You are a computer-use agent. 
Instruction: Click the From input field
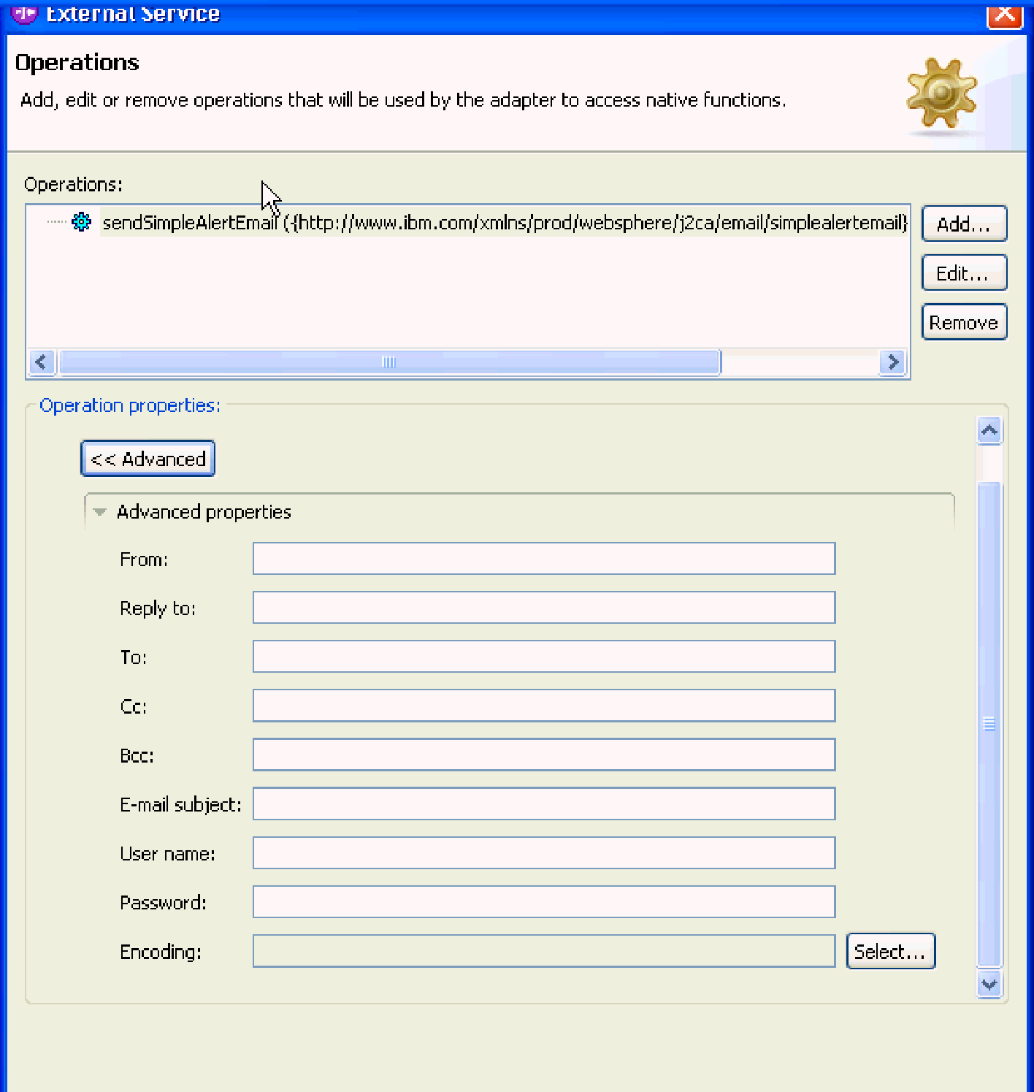tap(544, 559)
